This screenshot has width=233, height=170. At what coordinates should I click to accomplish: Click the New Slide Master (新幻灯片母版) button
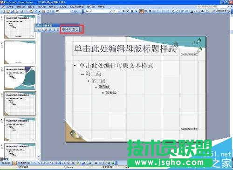(x=219, y=11)
